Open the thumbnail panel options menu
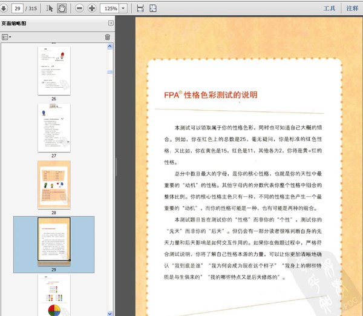The image size is (363, 316). pos(7,37)
